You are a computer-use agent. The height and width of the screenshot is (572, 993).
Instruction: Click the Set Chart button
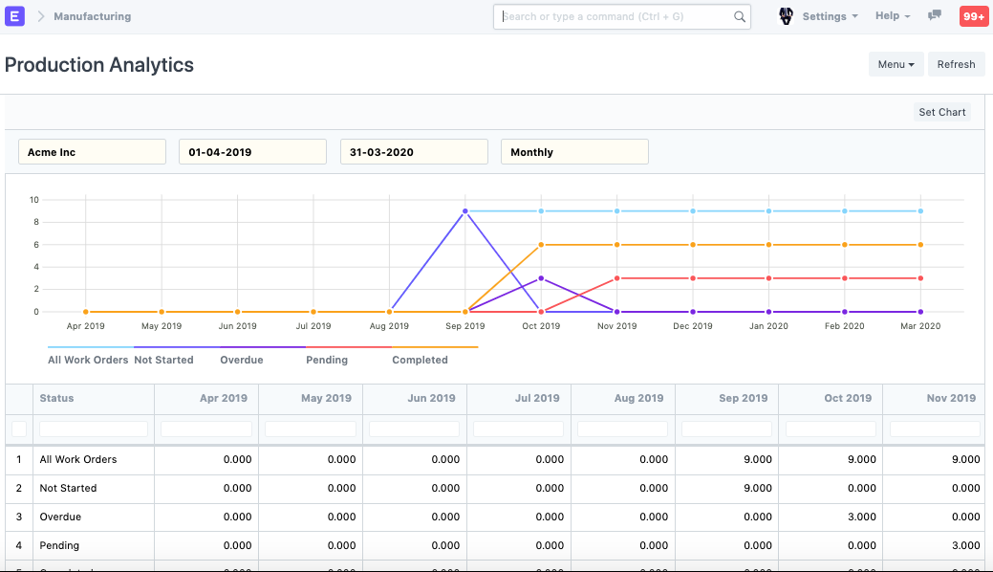[941, 112]
